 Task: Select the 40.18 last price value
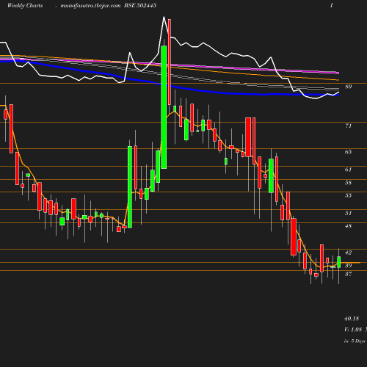pyautogui.click(x=352, y=319)
